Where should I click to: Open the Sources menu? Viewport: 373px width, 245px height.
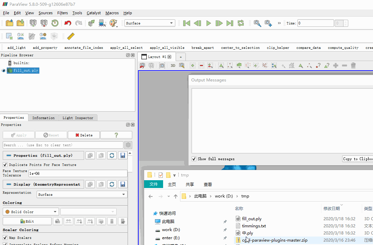tap(45, 13)
